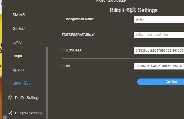Open PicGo Settings from the sidebar
The width and height of the screenshot is (184, 119).
pos(28,98)
